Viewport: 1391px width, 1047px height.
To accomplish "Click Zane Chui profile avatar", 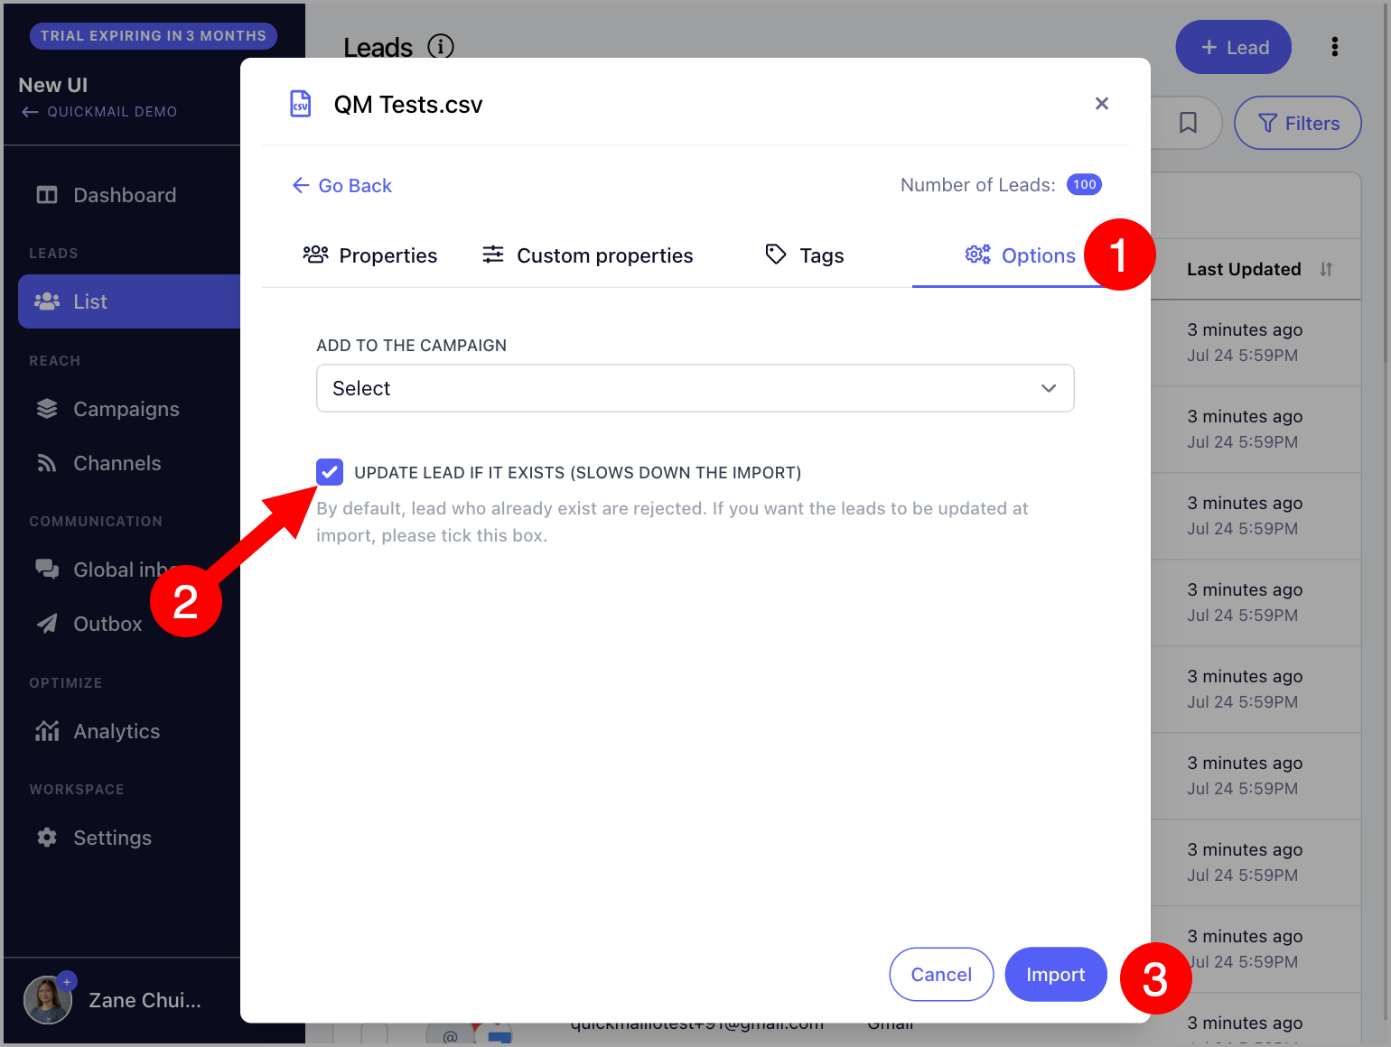I will point(48,1000).
